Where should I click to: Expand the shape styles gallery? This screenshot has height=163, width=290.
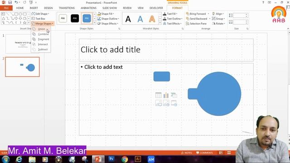click(95, 23)
